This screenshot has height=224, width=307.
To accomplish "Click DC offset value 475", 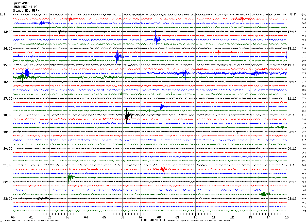I will coord(304,211).
